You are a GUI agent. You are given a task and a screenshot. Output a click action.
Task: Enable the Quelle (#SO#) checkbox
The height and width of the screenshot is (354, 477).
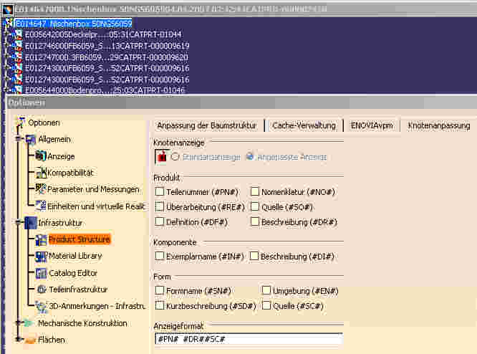point(255,206)
